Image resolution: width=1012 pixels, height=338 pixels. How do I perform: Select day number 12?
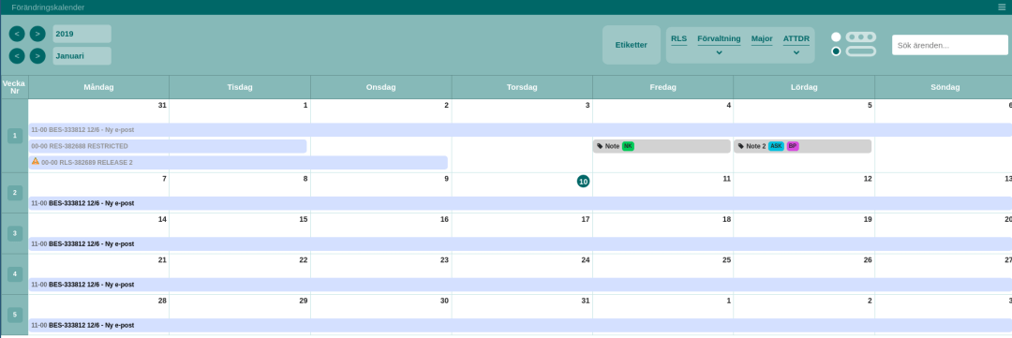(x=868, y=179)
